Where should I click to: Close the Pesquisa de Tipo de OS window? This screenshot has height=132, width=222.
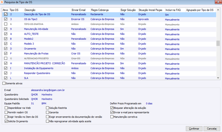pyautogui.click(x=218, y=2)
